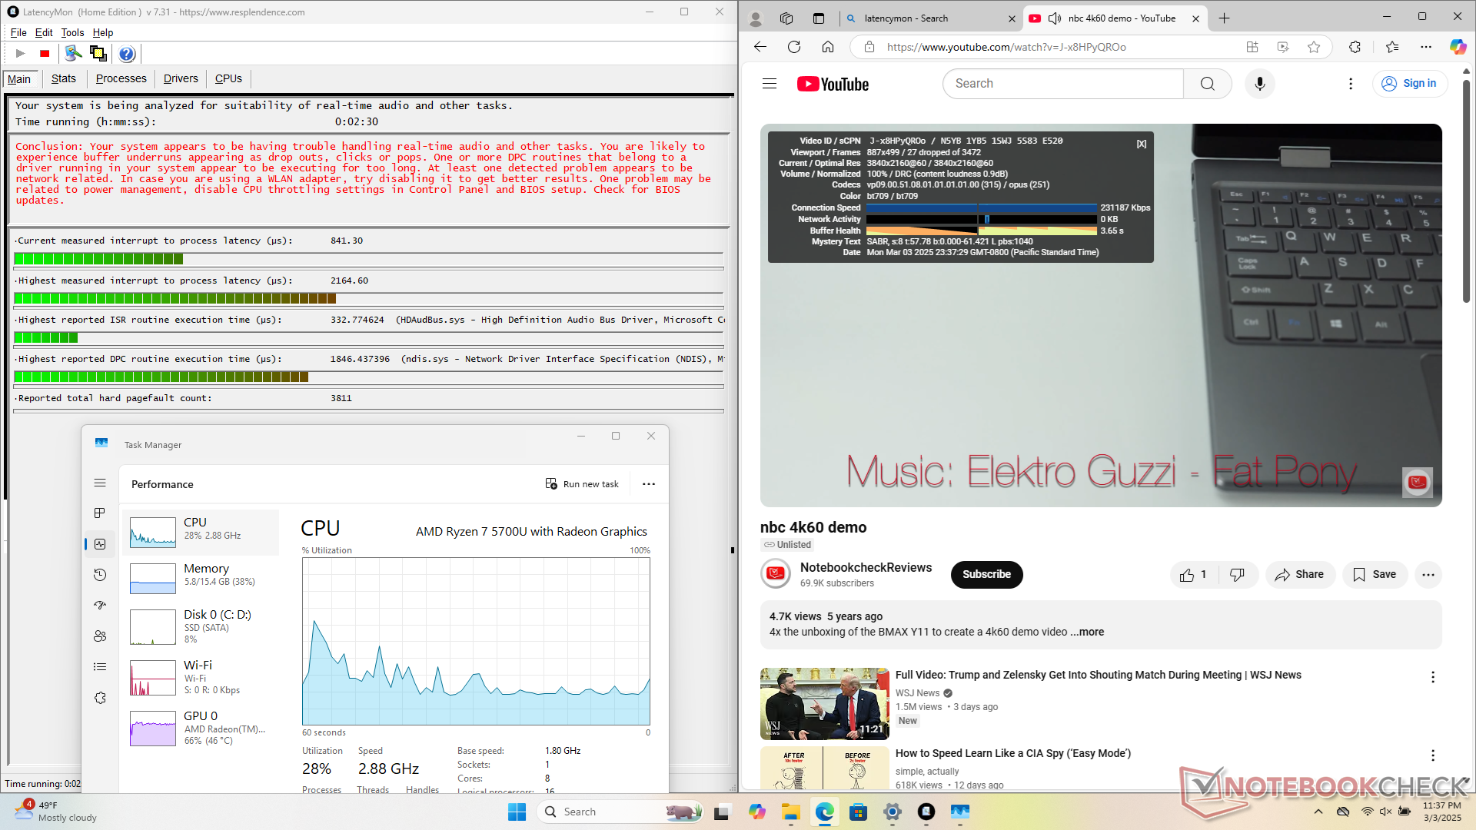Viewport: 1476px width, 830px height.
Task: Switch to LatencyMon Processes tab
Action: [121, 78]
